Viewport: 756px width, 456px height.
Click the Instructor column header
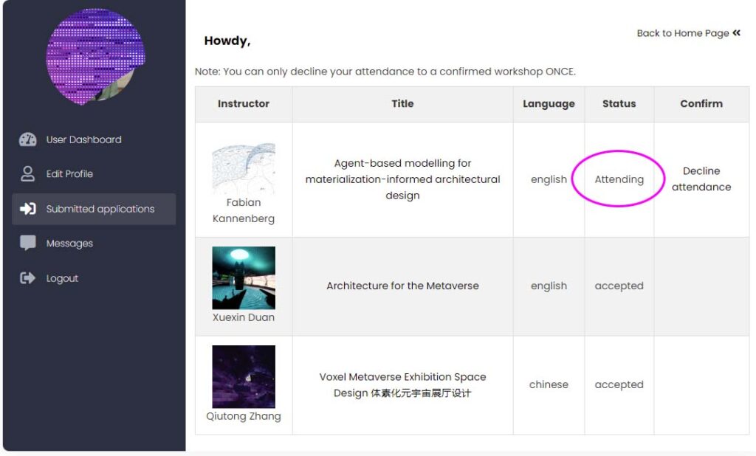244,103
